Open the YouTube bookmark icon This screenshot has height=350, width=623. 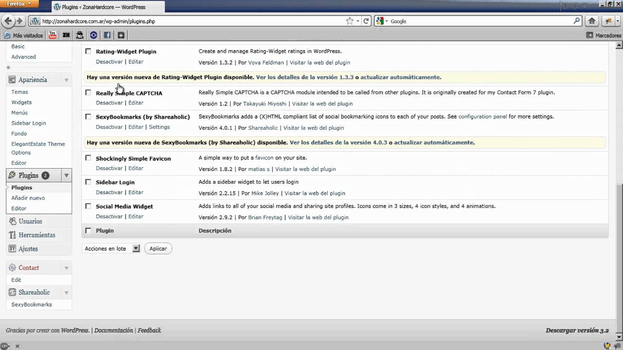coord(53,35)
